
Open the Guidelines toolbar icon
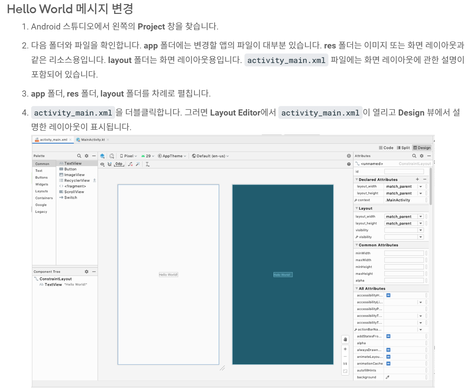(x=148, y=164)
